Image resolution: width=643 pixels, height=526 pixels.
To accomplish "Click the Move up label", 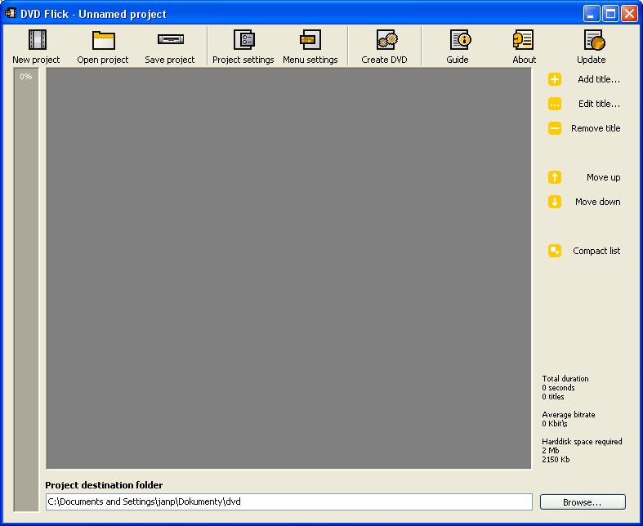I will click(603, 177).
